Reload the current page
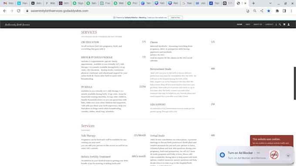 [18, 11]
